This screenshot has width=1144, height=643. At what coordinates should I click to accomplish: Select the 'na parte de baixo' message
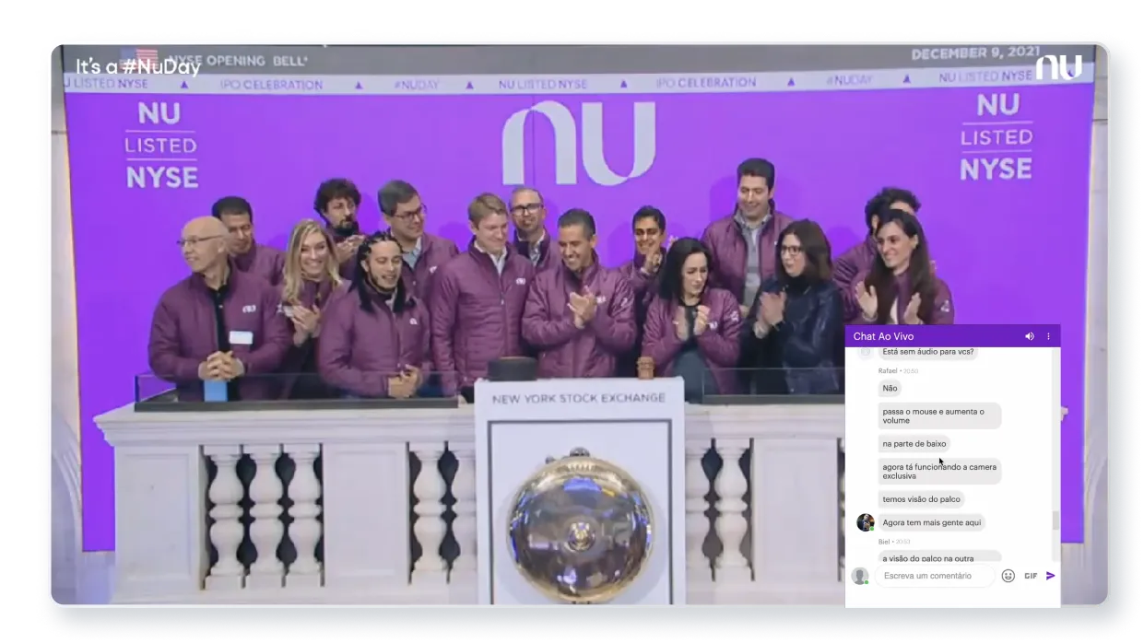tap(914, 443)
